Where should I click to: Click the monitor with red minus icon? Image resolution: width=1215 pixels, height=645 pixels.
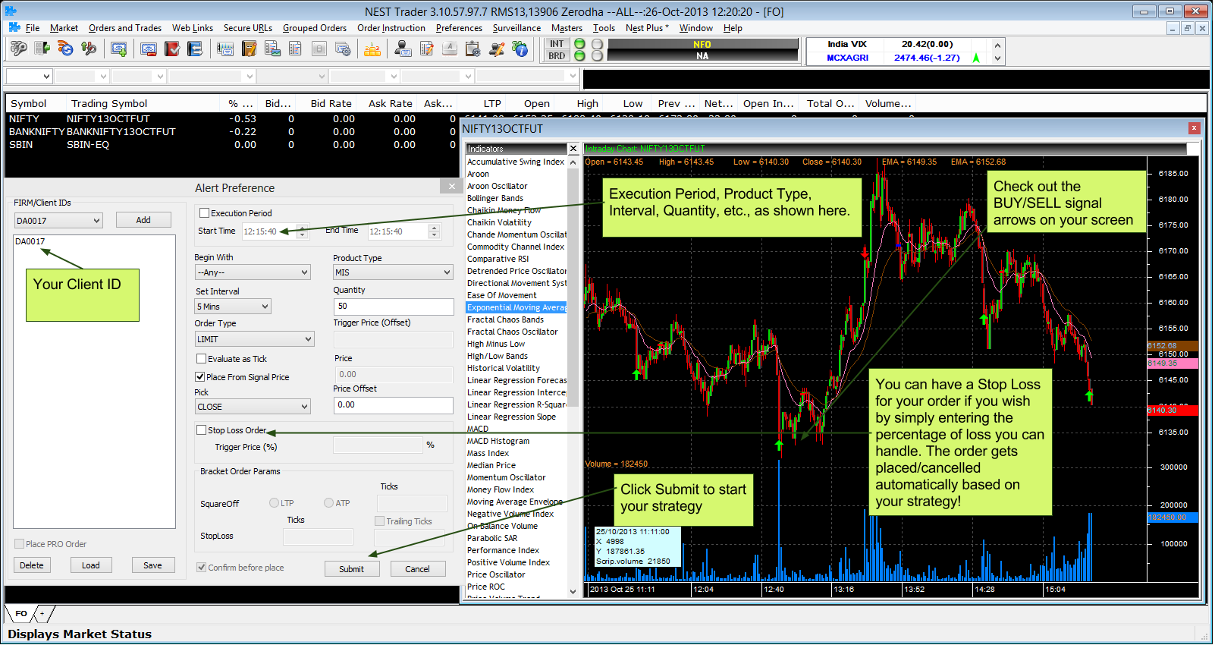pyautogui.click(x=149, y=49)
